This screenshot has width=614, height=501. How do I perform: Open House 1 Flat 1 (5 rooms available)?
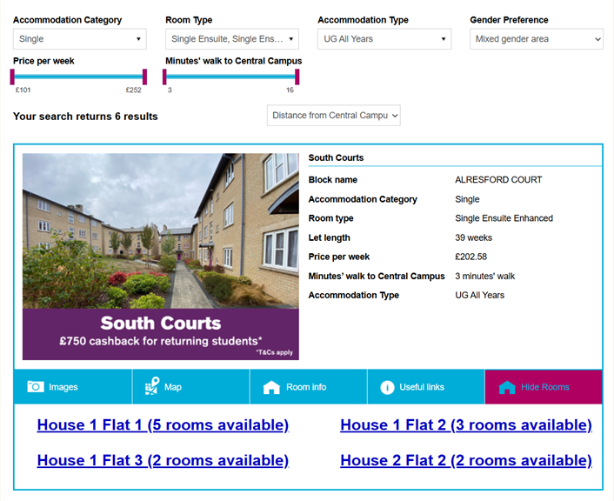(x=163, y=425)
